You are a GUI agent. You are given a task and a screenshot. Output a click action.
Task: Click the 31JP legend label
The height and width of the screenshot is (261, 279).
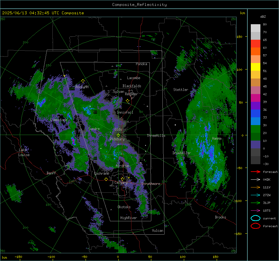pyautogui.click(x=267, y=203)
